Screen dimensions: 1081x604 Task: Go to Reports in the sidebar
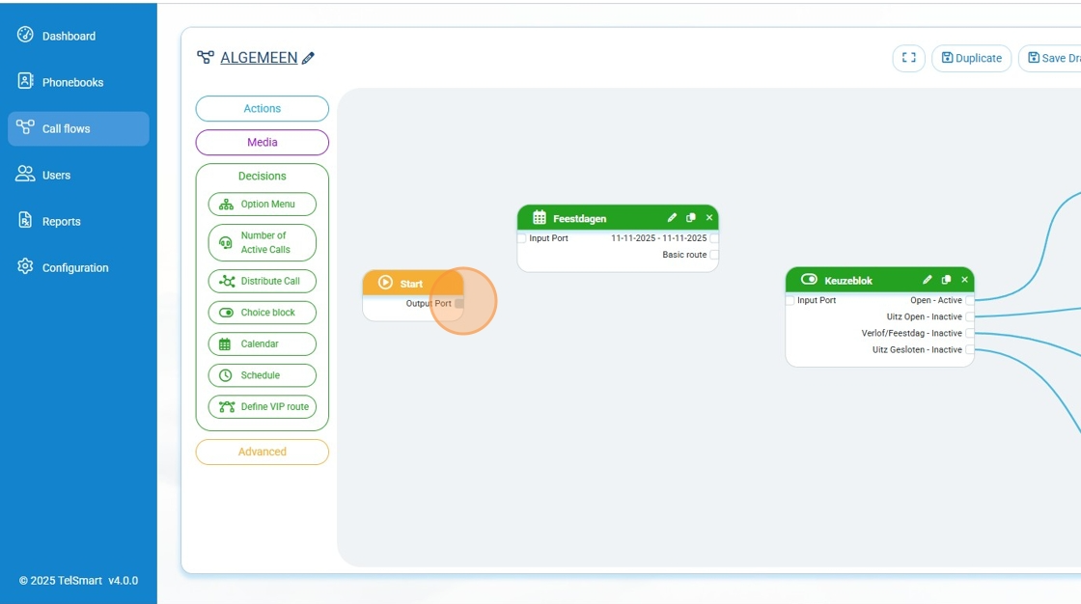[x=61, y=222]
